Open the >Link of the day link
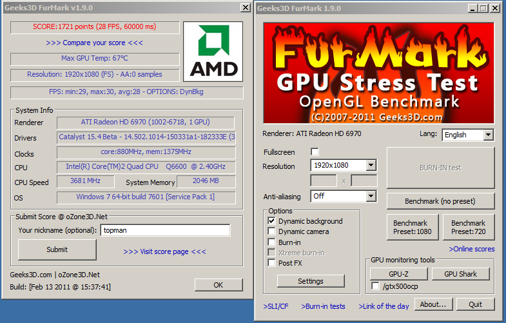Viewport: 506px width, 323px height. click(384, 306)
